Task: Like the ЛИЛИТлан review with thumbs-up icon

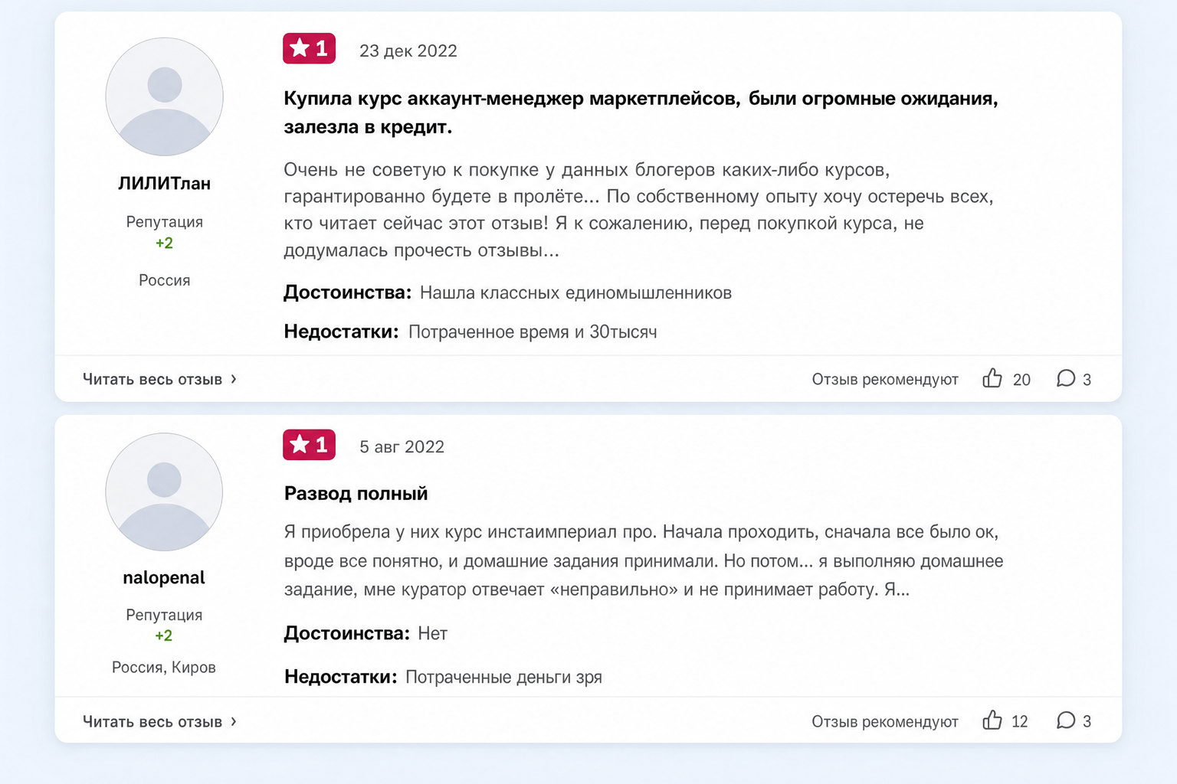Action: [x=992, y=378]
